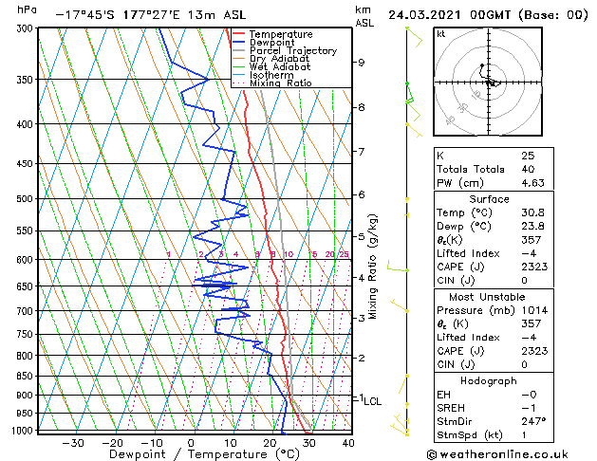This screenshot has width=597, height=461.
Task: Click the Dewpoint / Temperature axis label
Action: pos(192,454)
